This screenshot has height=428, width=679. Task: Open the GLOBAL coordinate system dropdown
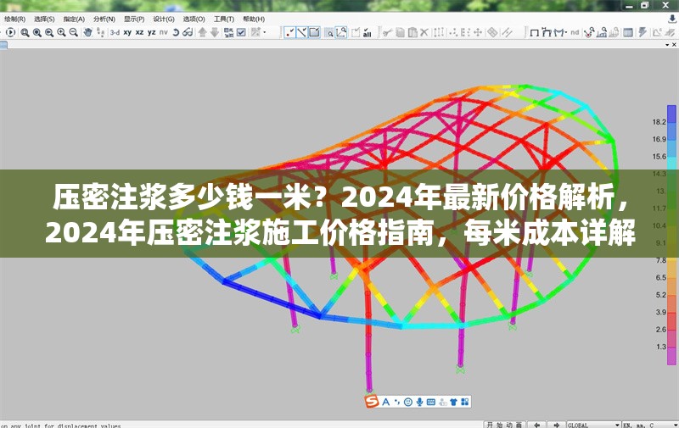click(593, 425)
